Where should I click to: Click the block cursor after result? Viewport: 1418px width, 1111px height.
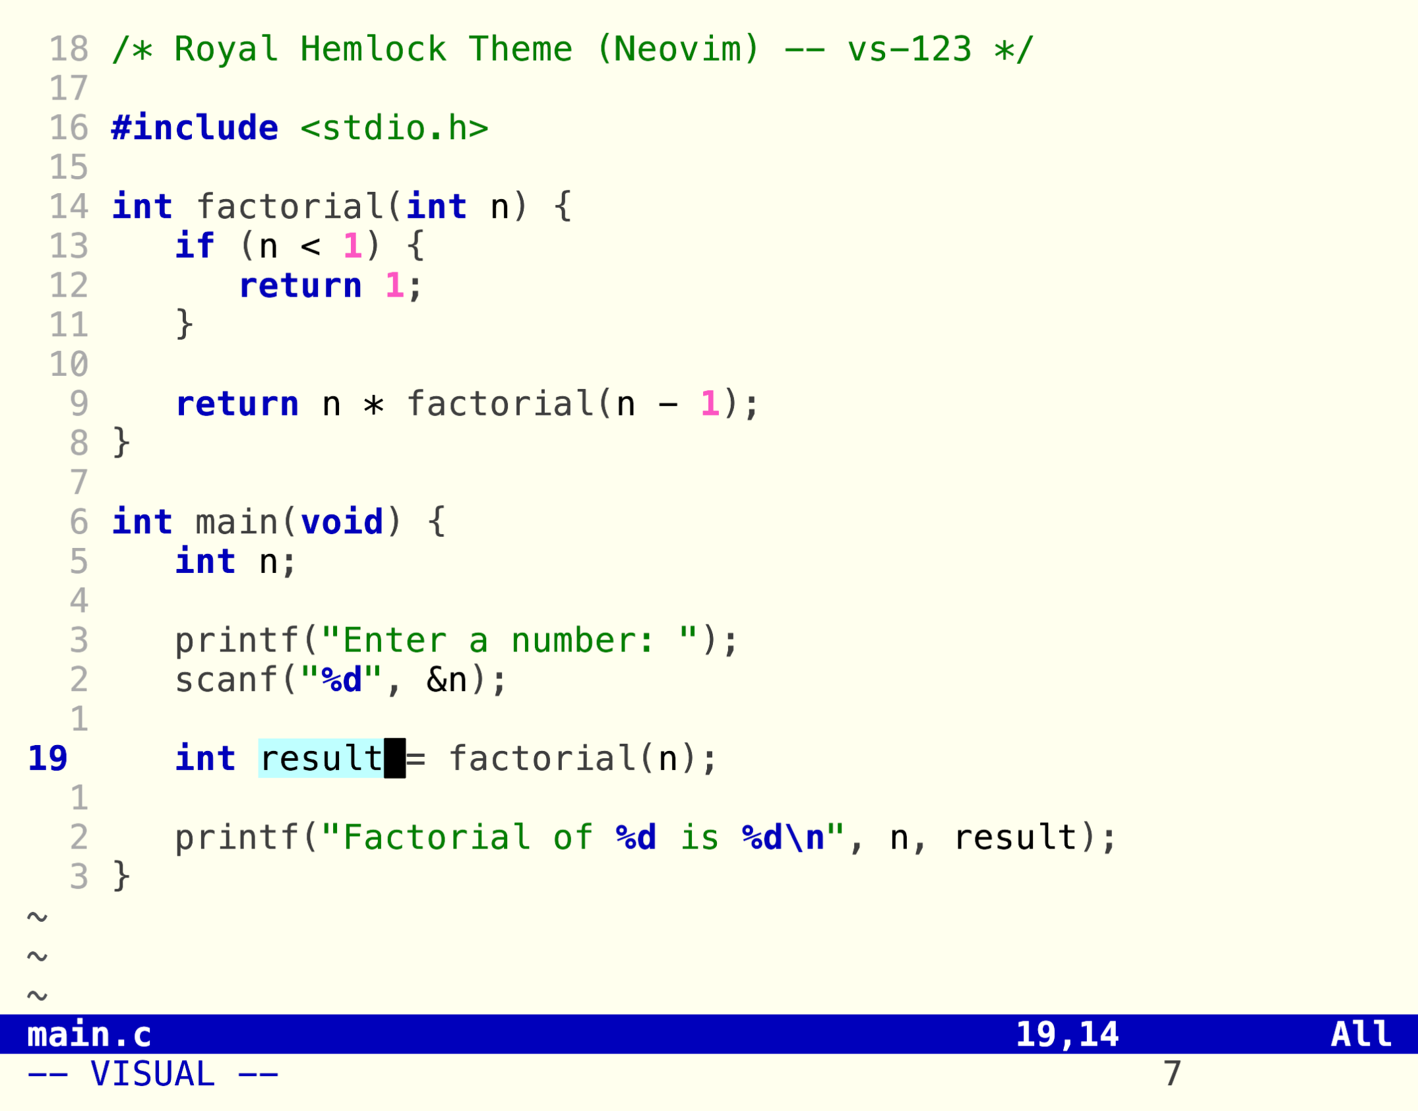pyautogui.click(x=394, y=758)
